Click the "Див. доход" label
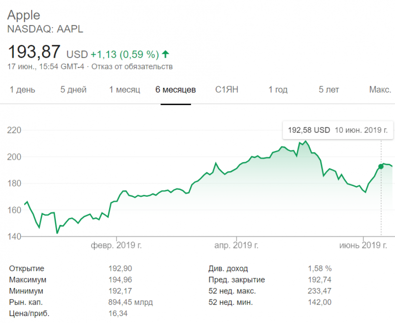Viewport: 395px width, 323px height. pyautogui.click(x=228, y=269)
